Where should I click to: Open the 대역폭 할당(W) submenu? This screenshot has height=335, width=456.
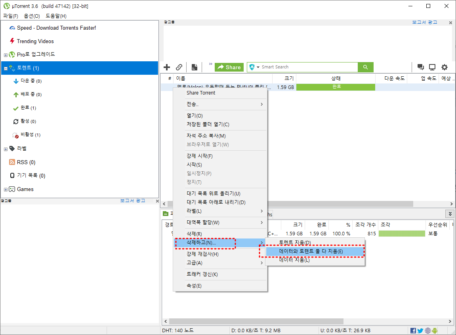220,222
